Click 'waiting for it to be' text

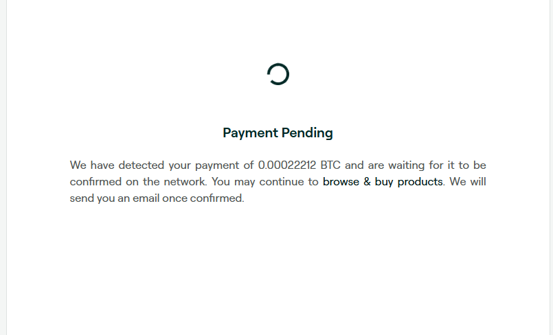tap(438, 165)
